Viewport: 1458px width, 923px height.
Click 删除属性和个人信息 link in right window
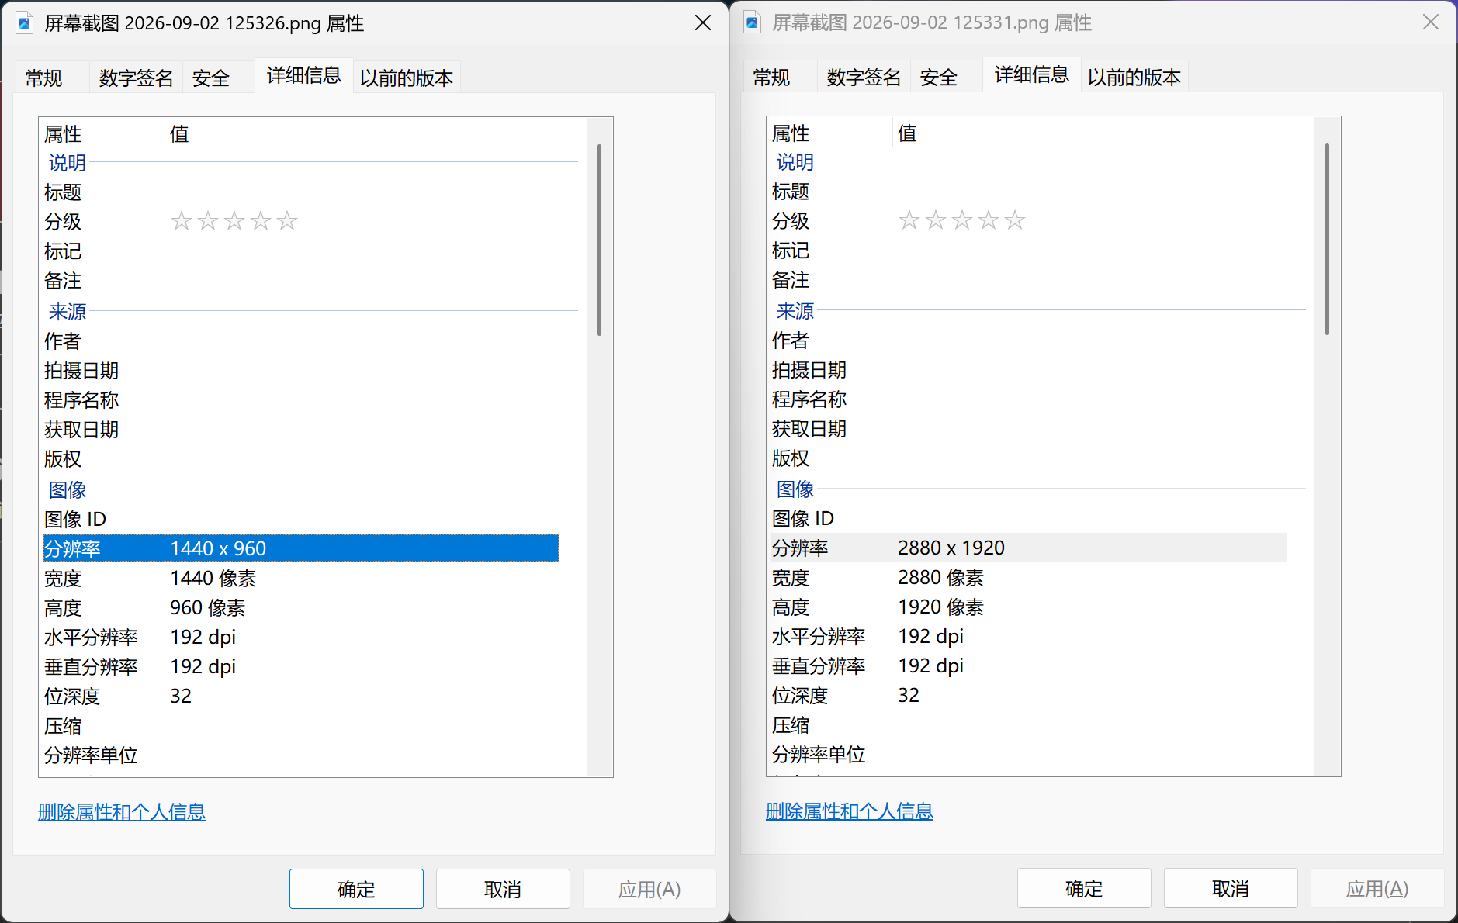pyautogui.click(x=850, y=811)
